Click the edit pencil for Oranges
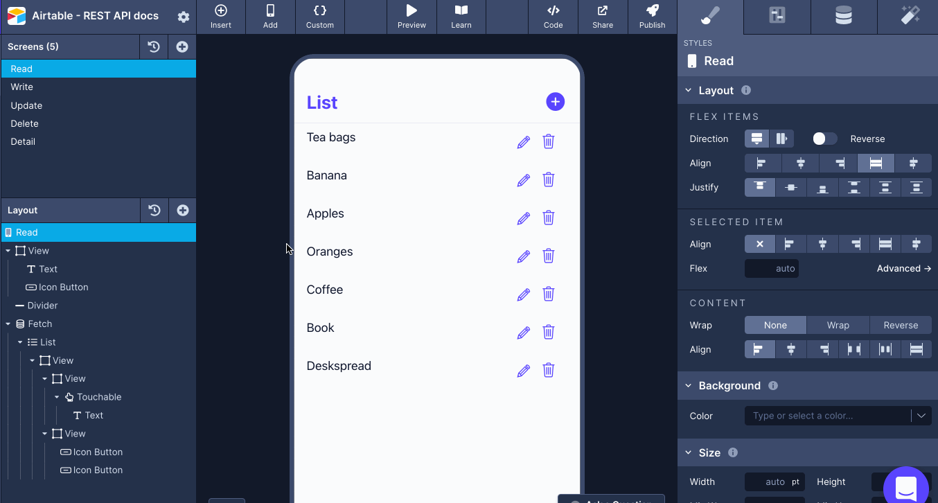Screen dimensions: 938x503 tap(524, 256)
